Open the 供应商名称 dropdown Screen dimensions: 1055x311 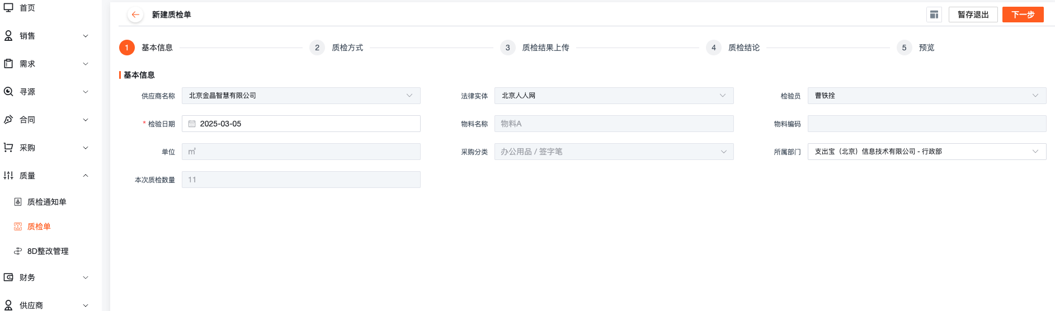coord(301,96)
